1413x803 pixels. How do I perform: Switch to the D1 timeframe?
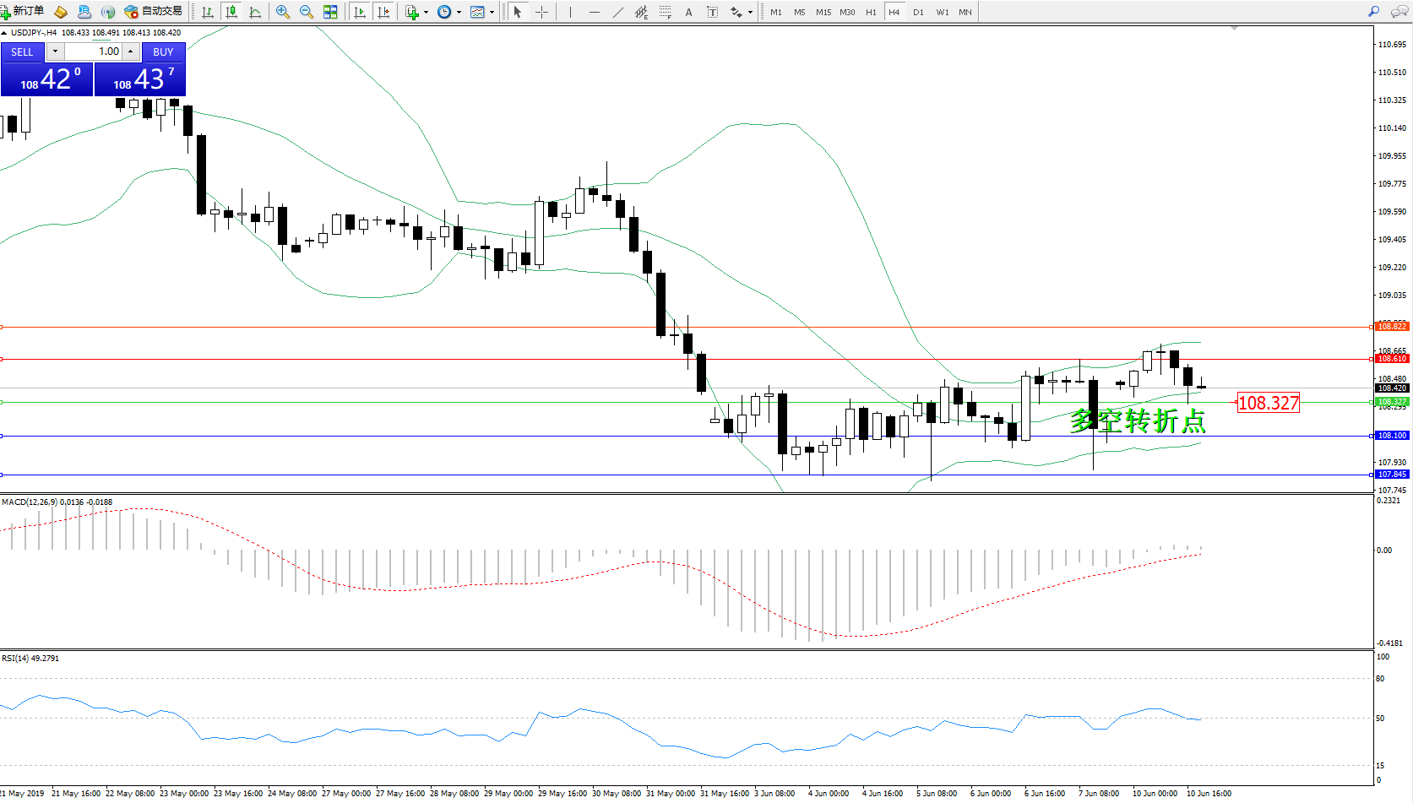(918, 12)
